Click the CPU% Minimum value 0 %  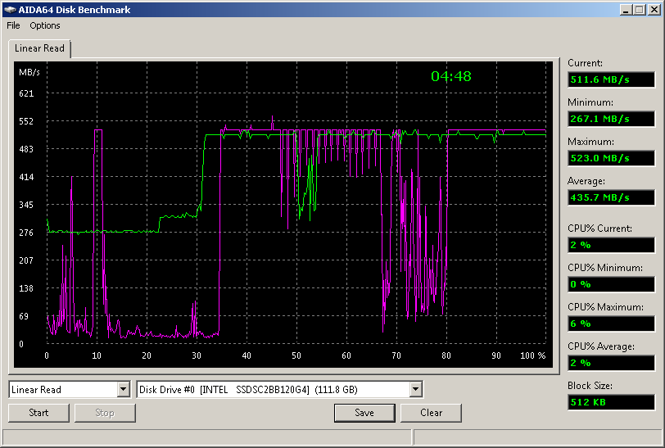(x=611, y=284)
